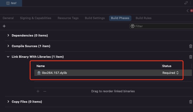193x112 pixels.
Task: Delete the Copy Files phase
Action: pos(191,102)
